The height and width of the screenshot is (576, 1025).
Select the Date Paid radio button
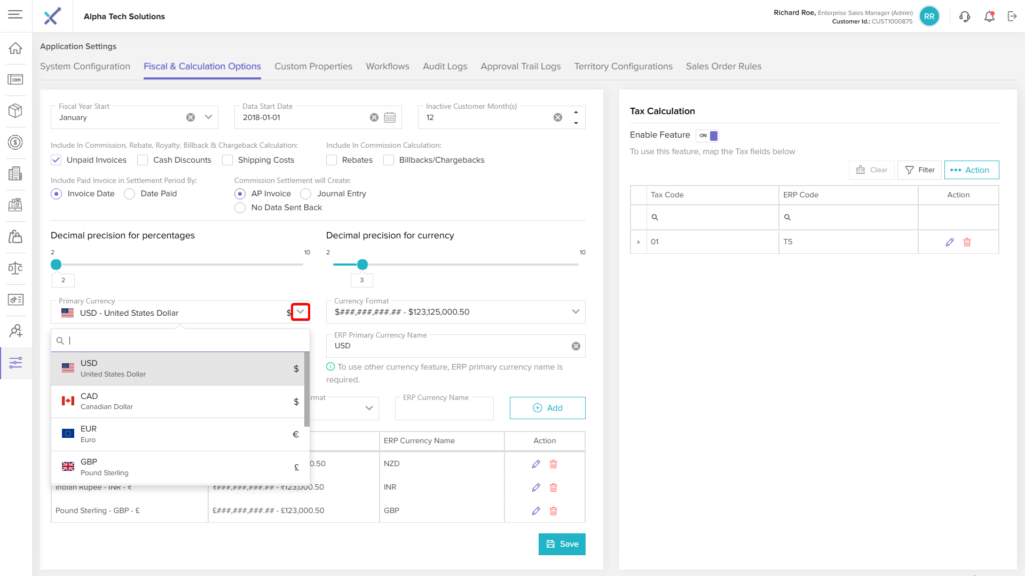(130, 194)
